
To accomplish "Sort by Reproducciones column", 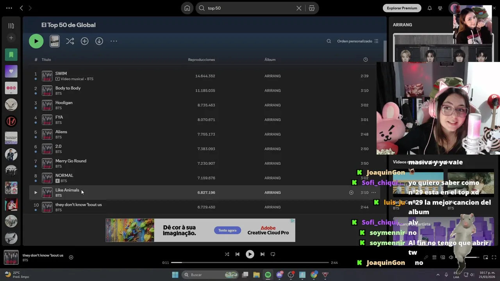I will point(202,60).
